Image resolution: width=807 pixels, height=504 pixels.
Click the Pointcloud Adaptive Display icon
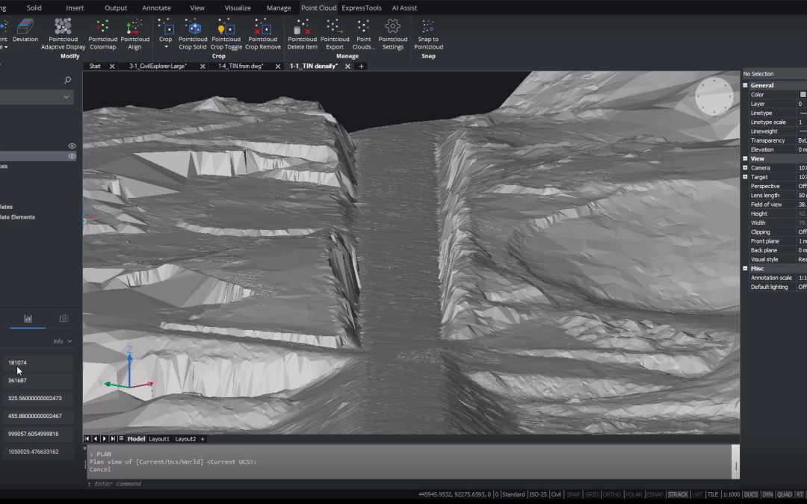(x=64, y=28)
